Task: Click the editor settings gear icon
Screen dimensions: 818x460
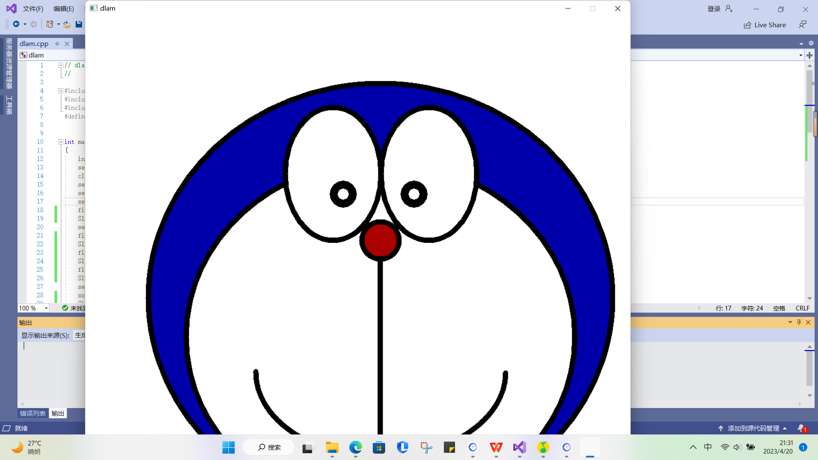Action: (811, 43)
